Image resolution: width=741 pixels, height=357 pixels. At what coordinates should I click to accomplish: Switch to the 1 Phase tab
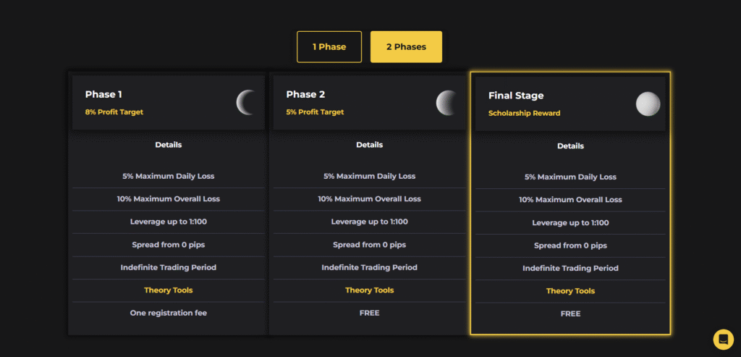coord(329,47)
